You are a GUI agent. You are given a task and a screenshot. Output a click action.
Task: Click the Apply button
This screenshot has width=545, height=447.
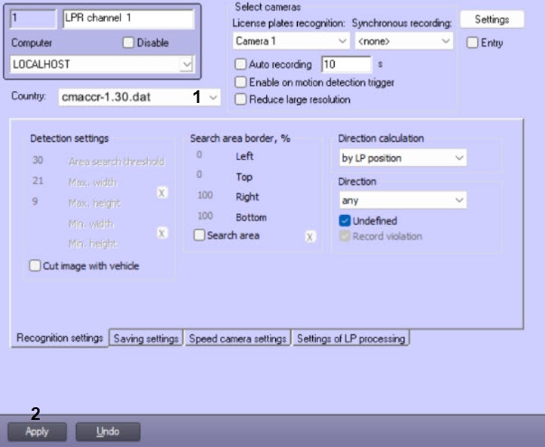37,432
